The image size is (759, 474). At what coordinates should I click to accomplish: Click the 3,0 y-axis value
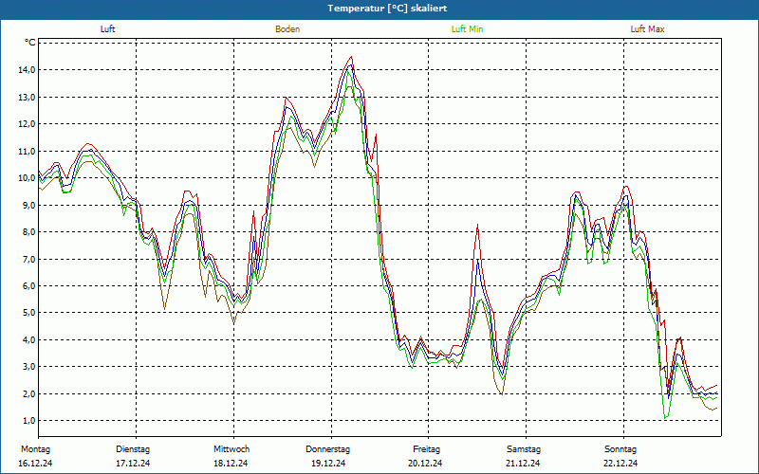pos(29,367)
